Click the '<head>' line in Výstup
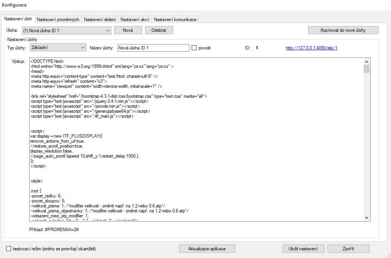Screen dimensions: 391x258 (x=37, y=71)
